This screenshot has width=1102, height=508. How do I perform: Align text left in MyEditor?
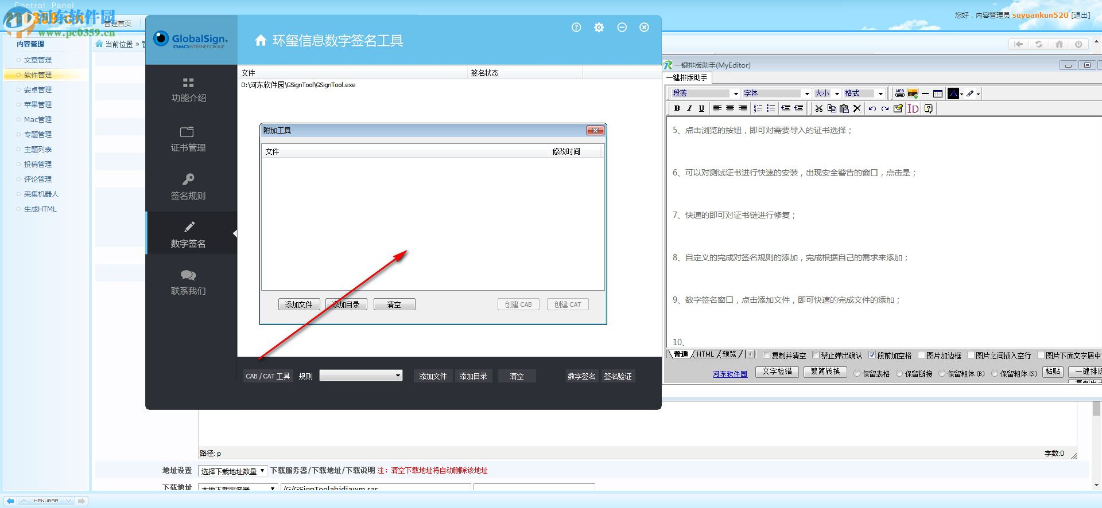(x=717, y=108)
